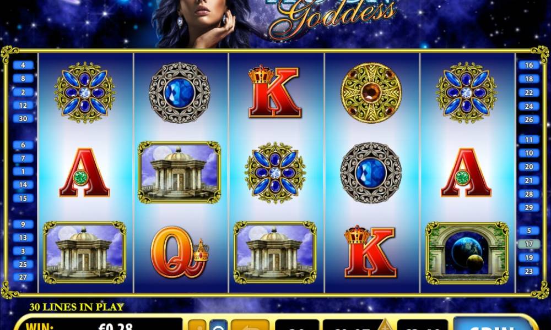The width and height of the screenshot is (551, 330).
Task: Click payline 29 marker
Action: 529,207
